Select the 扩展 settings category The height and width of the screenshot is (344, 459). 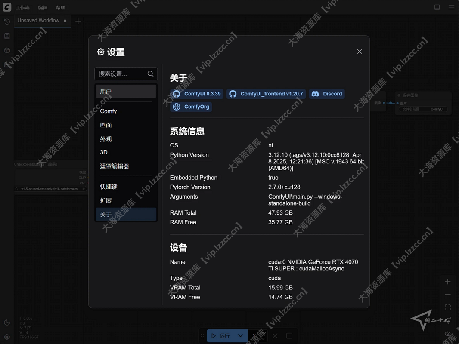pos(126,200)
